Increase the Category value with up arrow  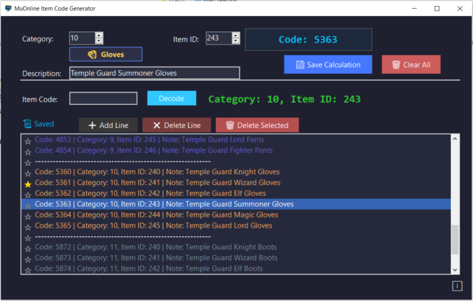pos(99,35)
